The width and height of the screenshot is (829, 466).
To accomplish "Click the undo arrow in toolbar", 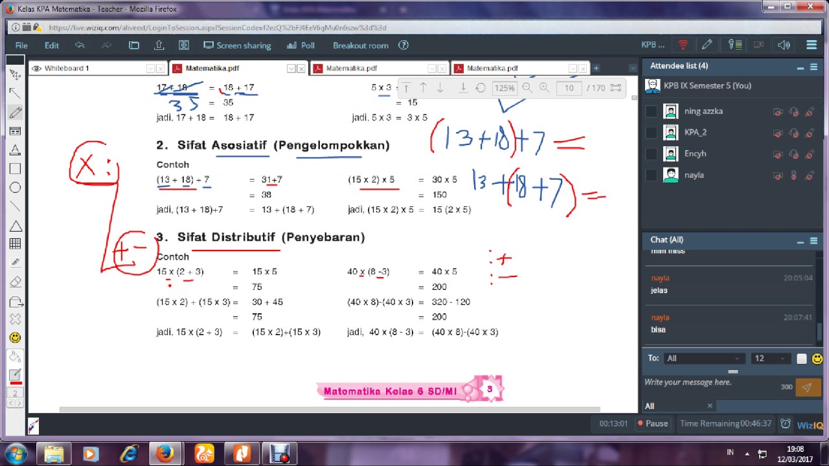I will click(x=80, y=45).
